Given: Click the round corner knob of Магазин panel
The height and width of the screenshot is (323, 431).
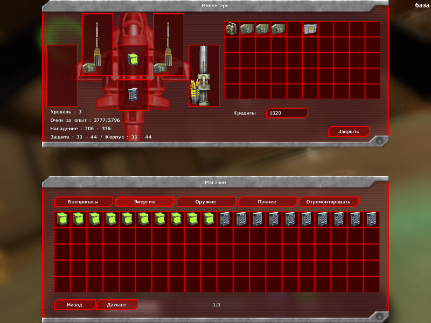Looking at the screenshot, I should tap(380, 316).
